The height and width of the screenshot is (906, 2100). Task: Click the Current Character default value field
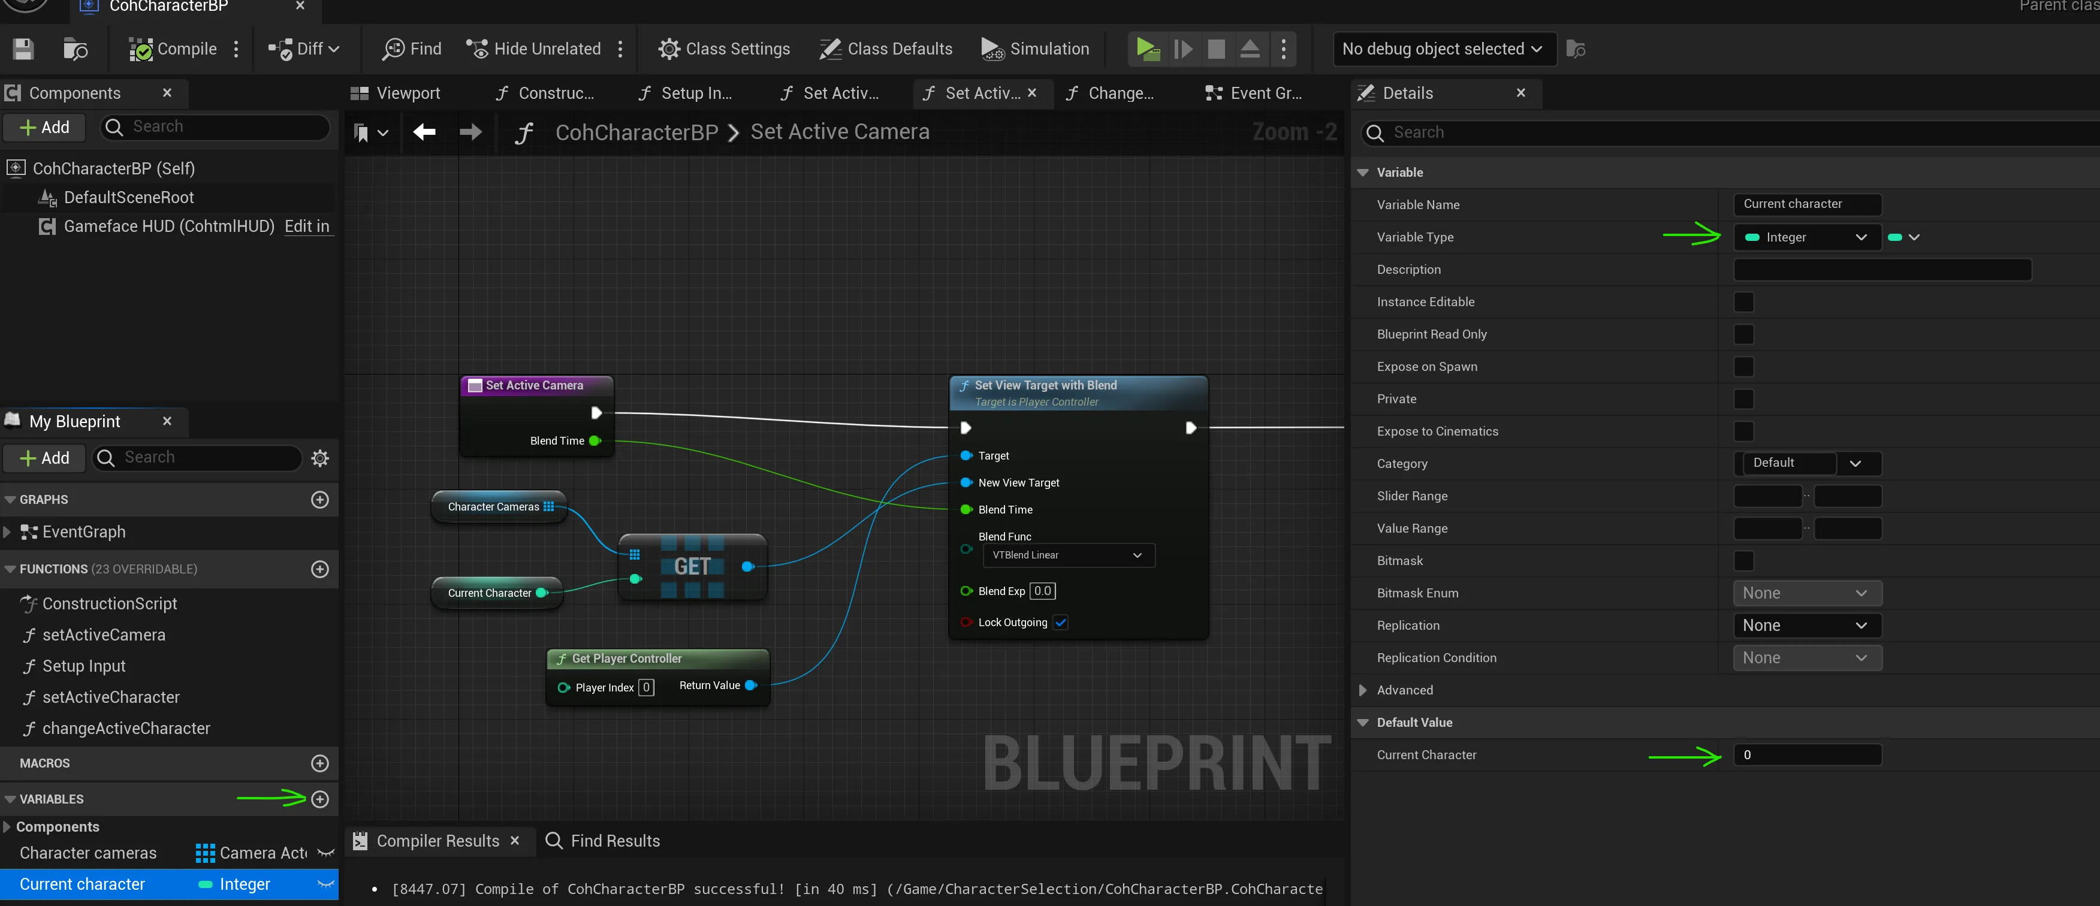coord(1806,754)
